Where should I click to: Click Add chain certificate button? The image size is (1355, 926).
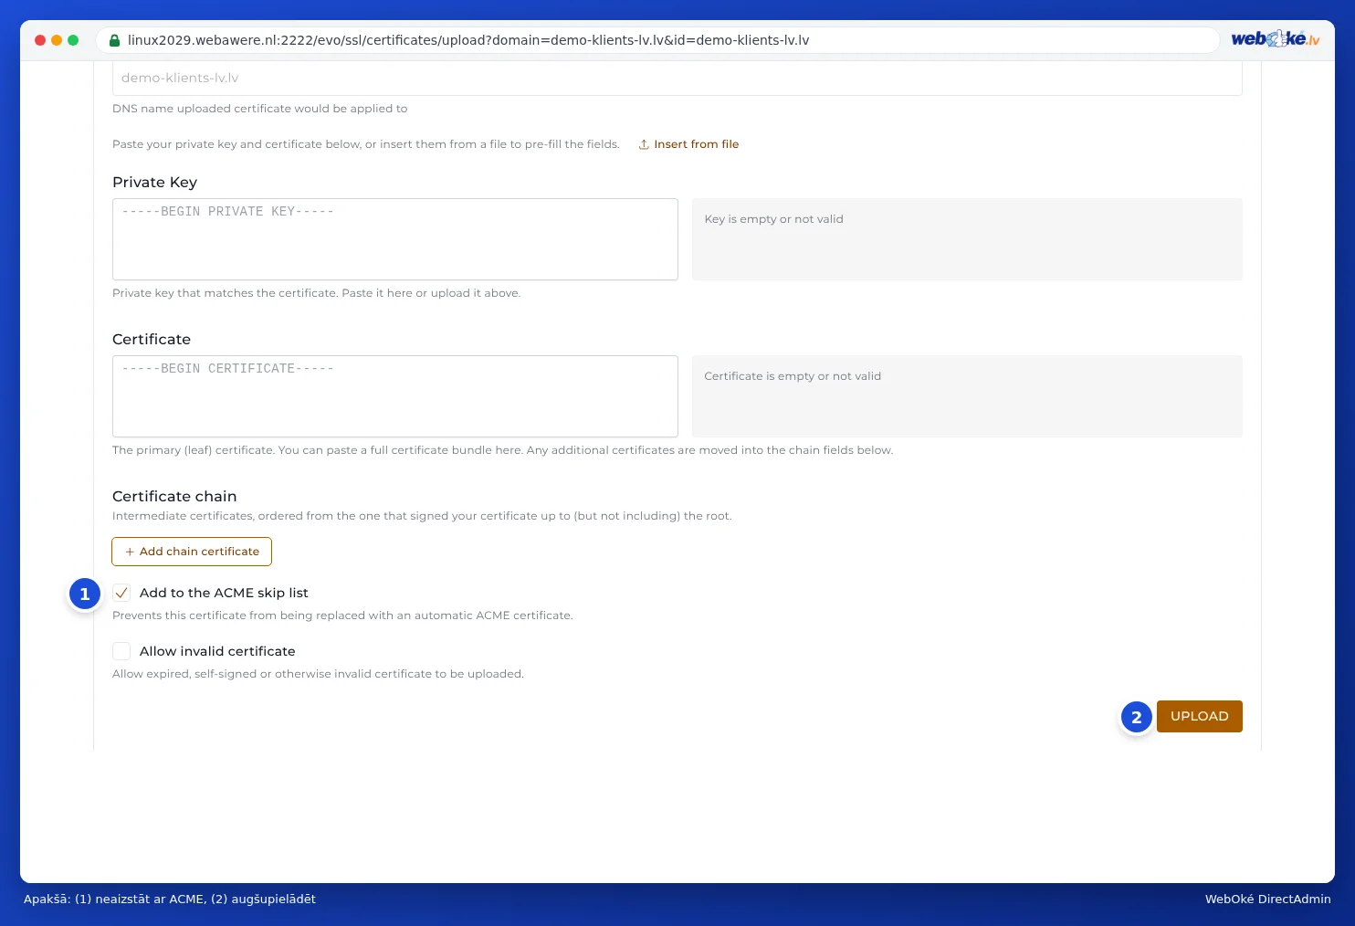[192, 552]
